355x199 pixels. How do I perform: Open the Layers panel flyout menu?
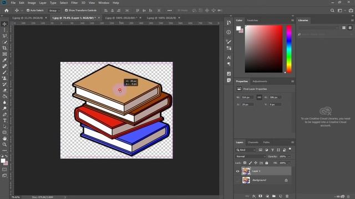tap(292, 143)
